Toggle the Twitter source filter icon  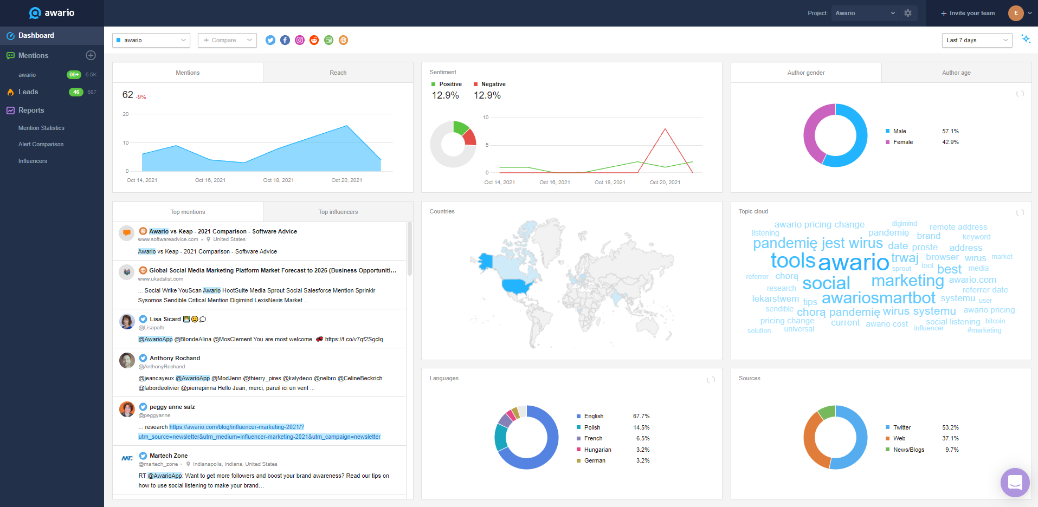point(270,40)
